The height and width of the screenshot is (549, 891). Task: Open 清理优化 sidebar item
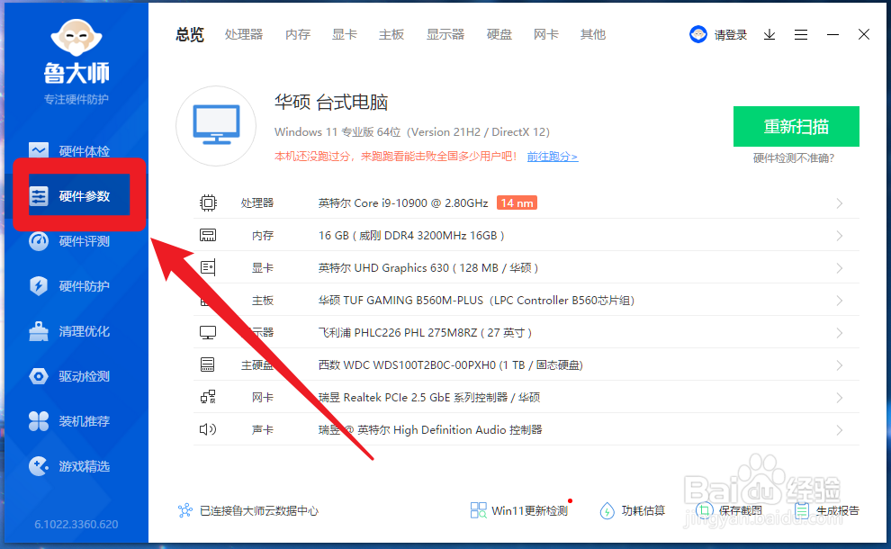tap(69, 331)
